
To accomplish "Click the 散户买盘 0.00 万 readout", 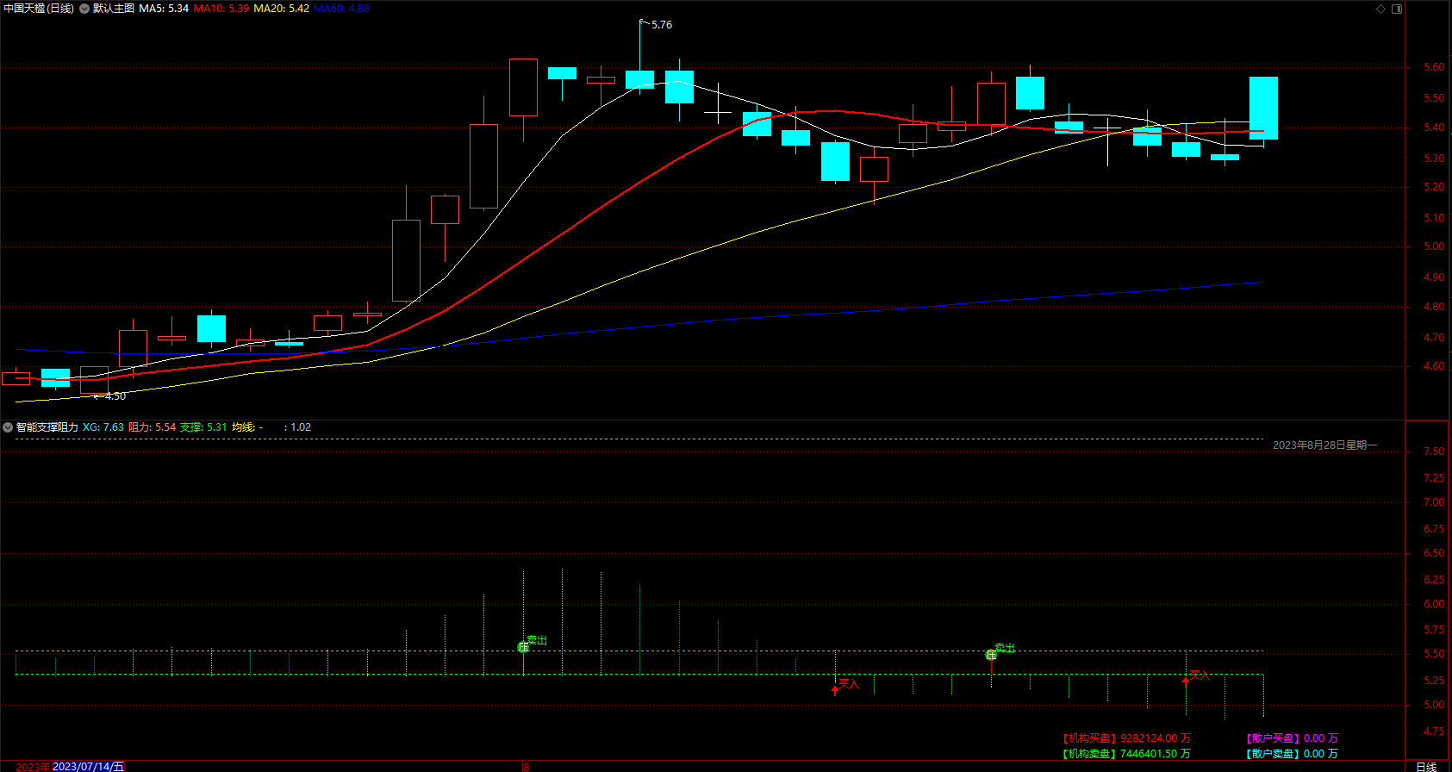I will coord(1292,738).
